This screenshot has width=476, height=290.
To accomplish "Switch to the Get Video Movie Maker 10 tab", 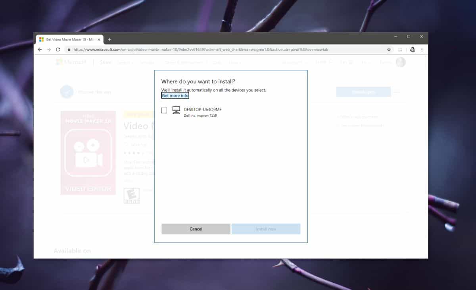I will click(69, 40).
